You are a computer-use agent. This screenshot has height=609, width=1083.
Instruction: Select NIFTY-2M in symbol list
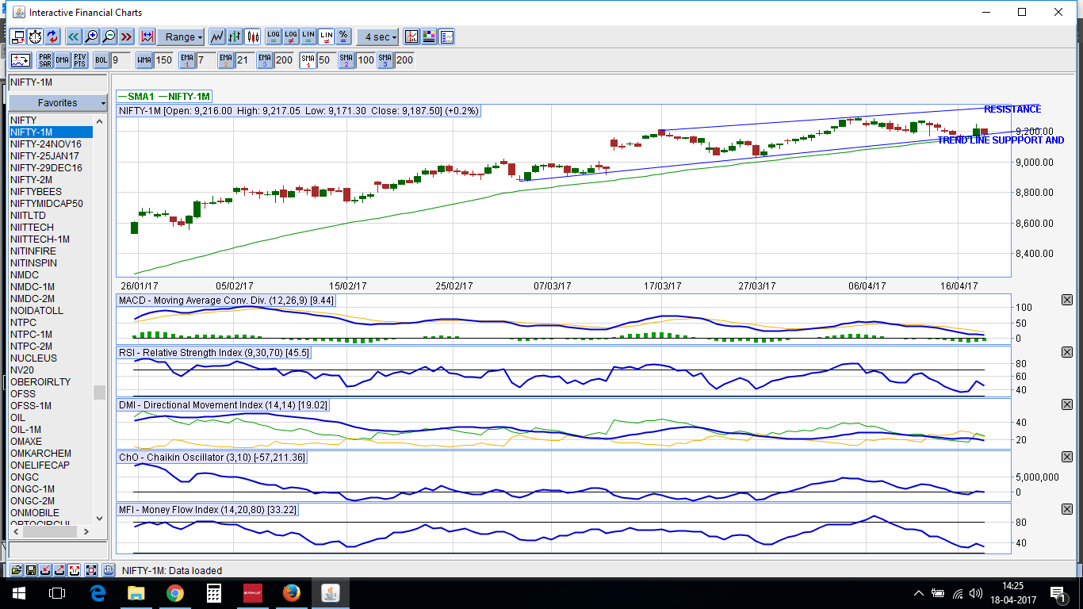(x=52, y=180)
